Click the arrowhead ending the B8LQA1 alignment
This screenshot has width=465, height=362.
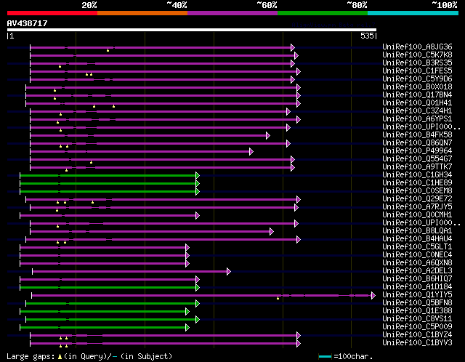coord(271,231)
